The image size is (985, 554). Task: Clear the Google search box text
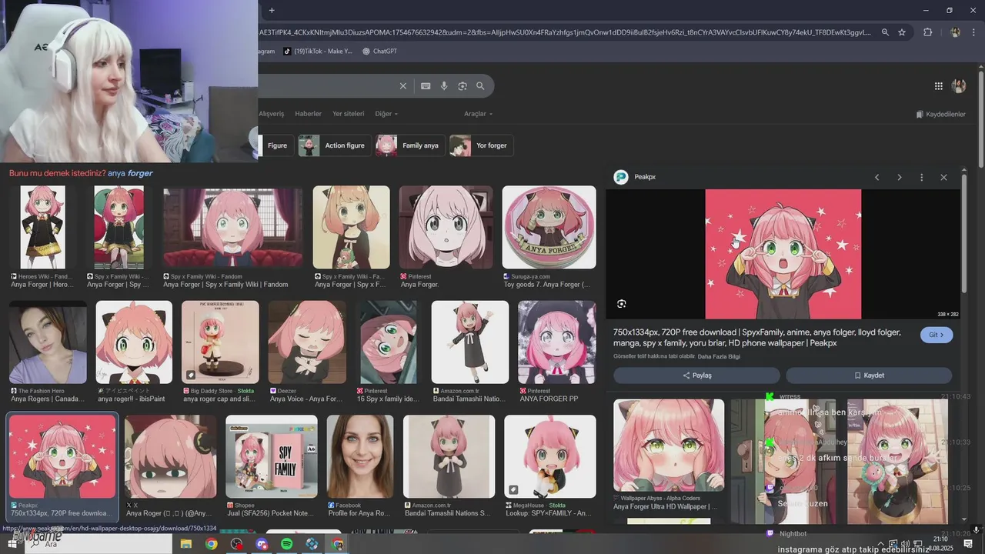[x=402, y=86]
